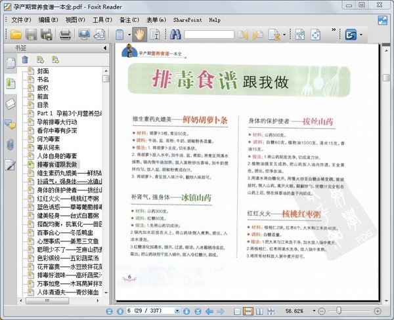Click the search options page icon
This screenshot has width=394, height=320.
coord(274,35)
